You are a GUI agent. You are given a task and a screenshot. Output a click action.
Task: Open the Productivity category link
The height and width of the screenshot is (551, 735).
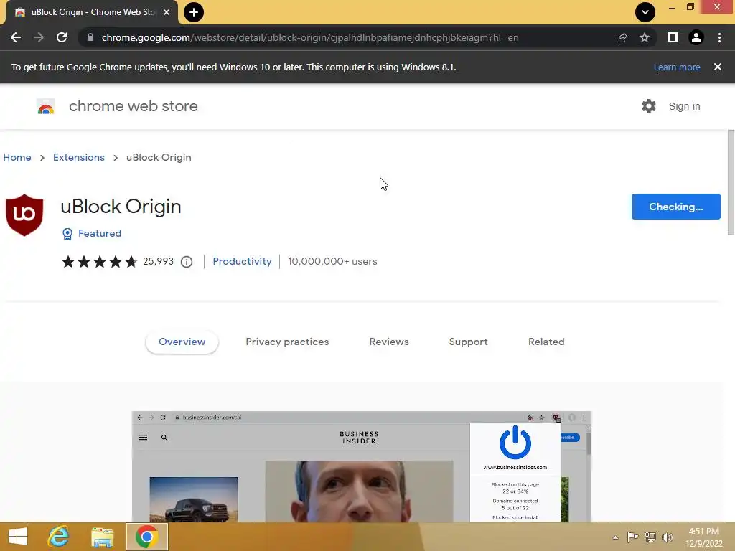tap(242, 261)
